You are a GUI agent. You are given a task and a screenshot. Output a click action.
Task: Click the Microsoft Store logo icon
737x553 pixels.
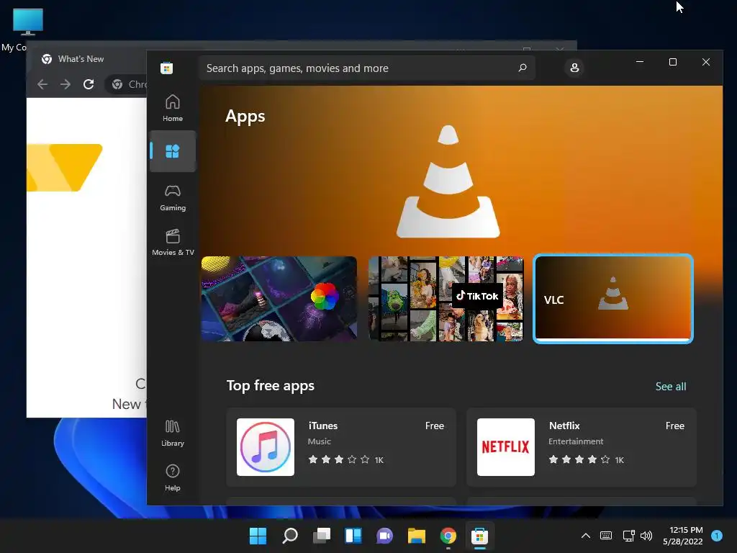pos(166,68)
